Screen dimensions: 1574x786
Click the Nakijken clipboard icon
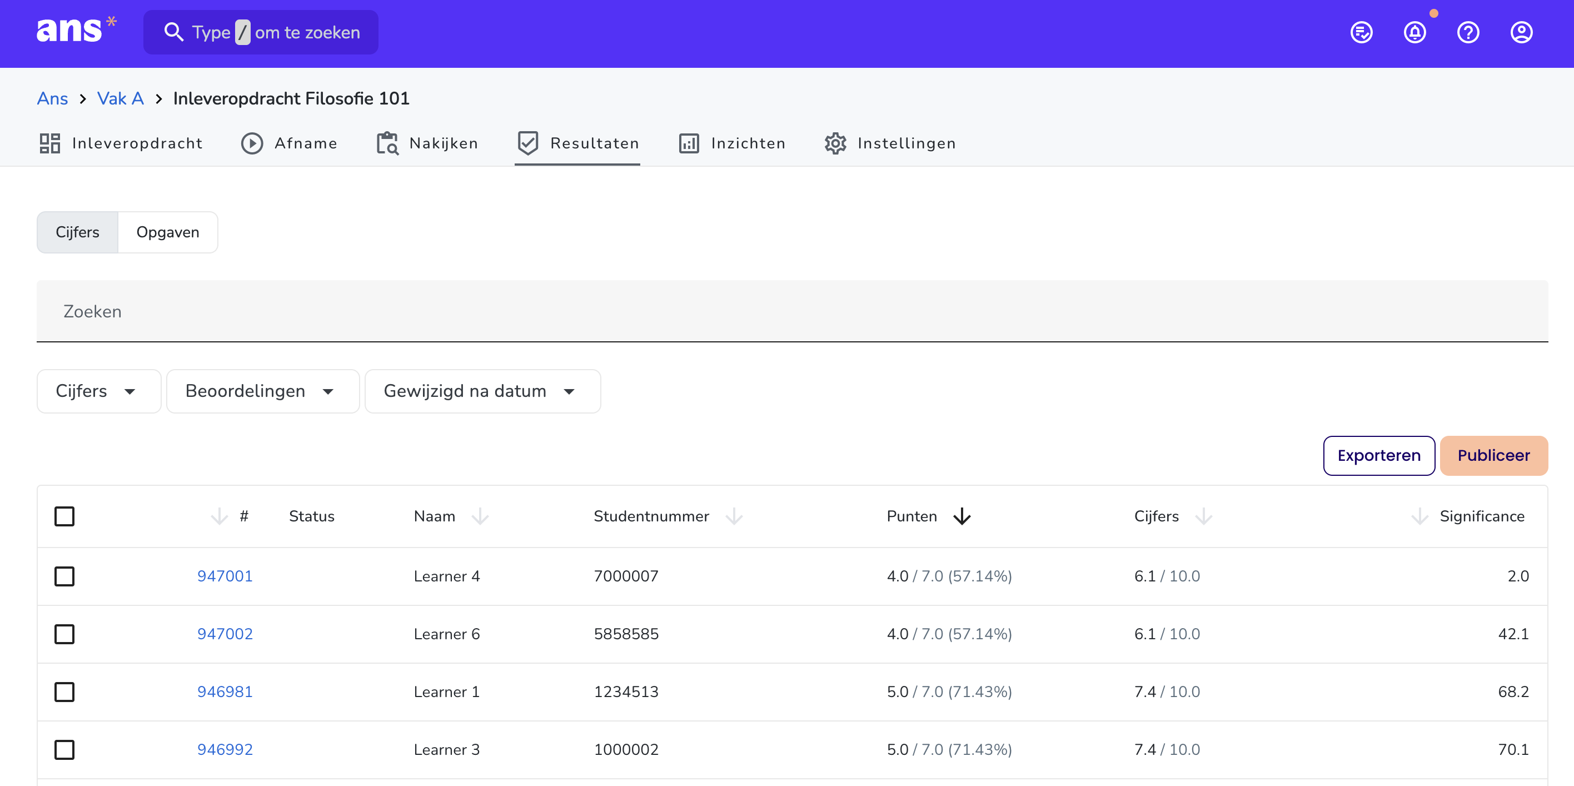coord(387,143)
